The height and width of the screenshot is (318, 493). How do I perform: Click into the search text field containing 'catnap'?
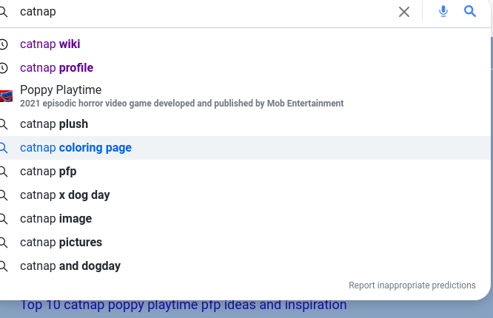click(x=207, y=12)
